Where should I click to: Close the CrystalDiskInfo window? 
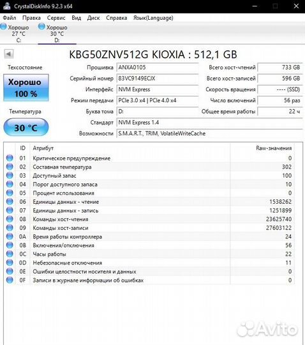coord(296,6)
